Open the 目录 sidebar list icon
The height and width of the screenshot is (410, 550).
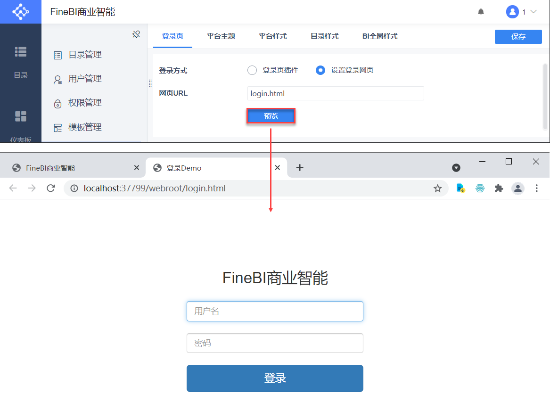[x=21, y=52]
